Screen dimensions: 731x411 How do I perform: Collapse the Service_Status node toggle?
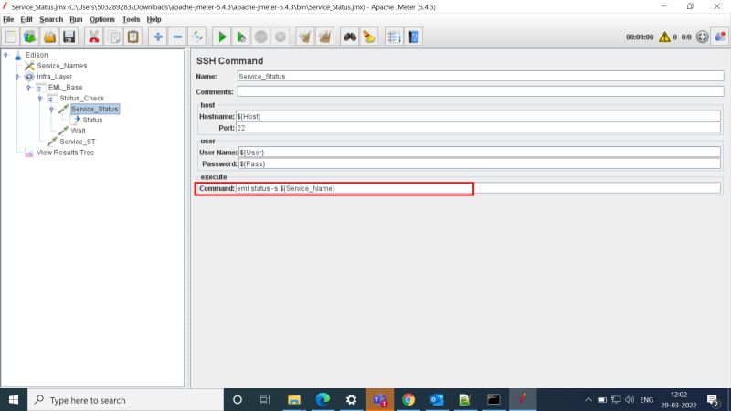pos(52,109)
